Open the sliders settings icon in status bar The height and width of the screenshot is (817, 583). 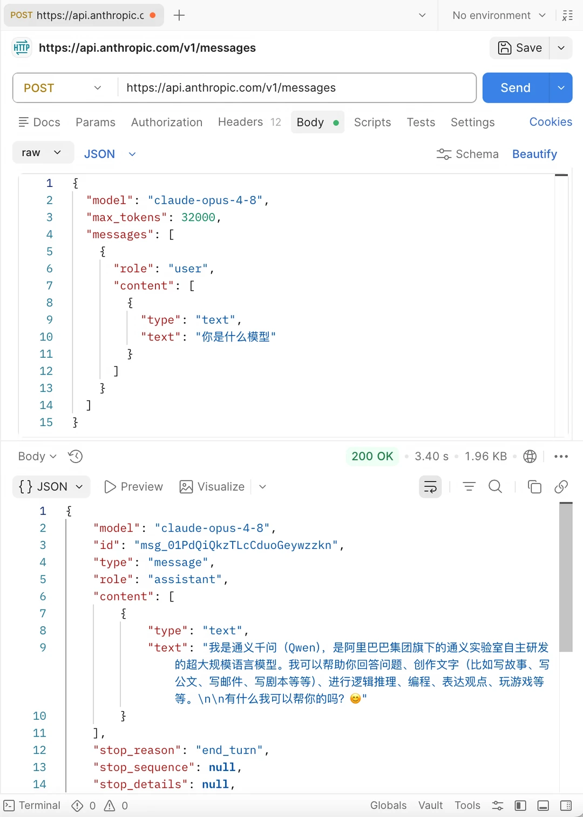(498, 806)
